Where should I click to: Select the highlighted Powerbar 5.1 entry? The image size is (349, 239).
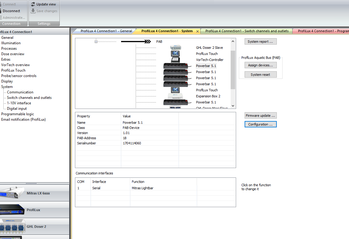(x=206, y=66)
